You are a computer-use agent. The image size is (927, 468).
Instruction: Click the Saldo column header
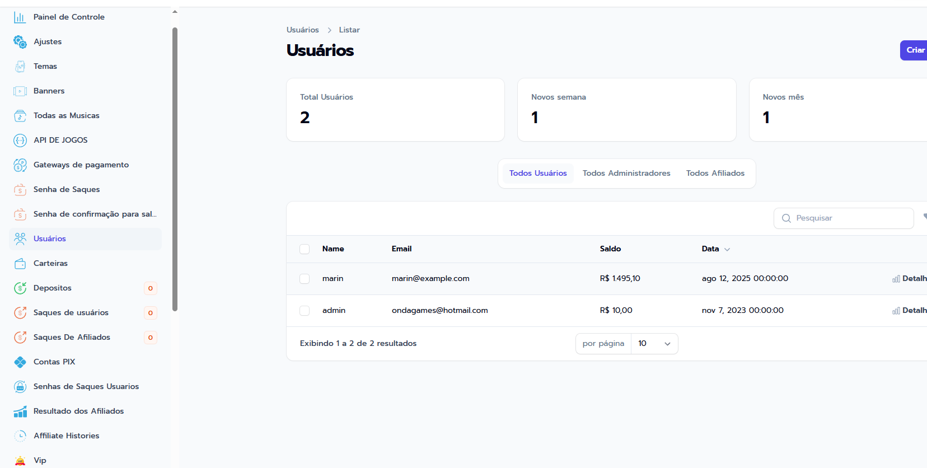(x=610, y=249)
